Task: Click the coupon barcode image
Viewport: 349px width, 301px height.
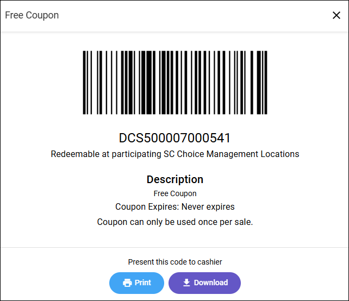Action: pos(174,83)
